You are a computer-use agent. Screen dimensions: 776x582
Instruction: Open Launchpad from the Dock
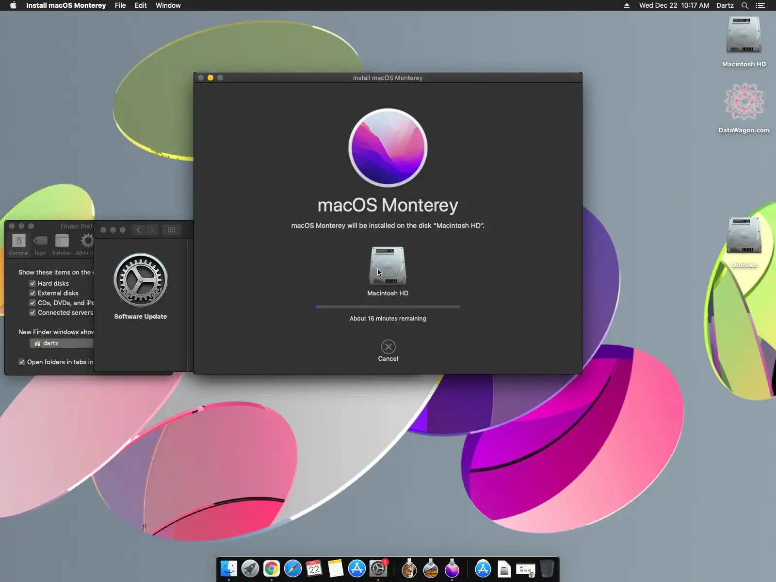click(x=250, y=568)
